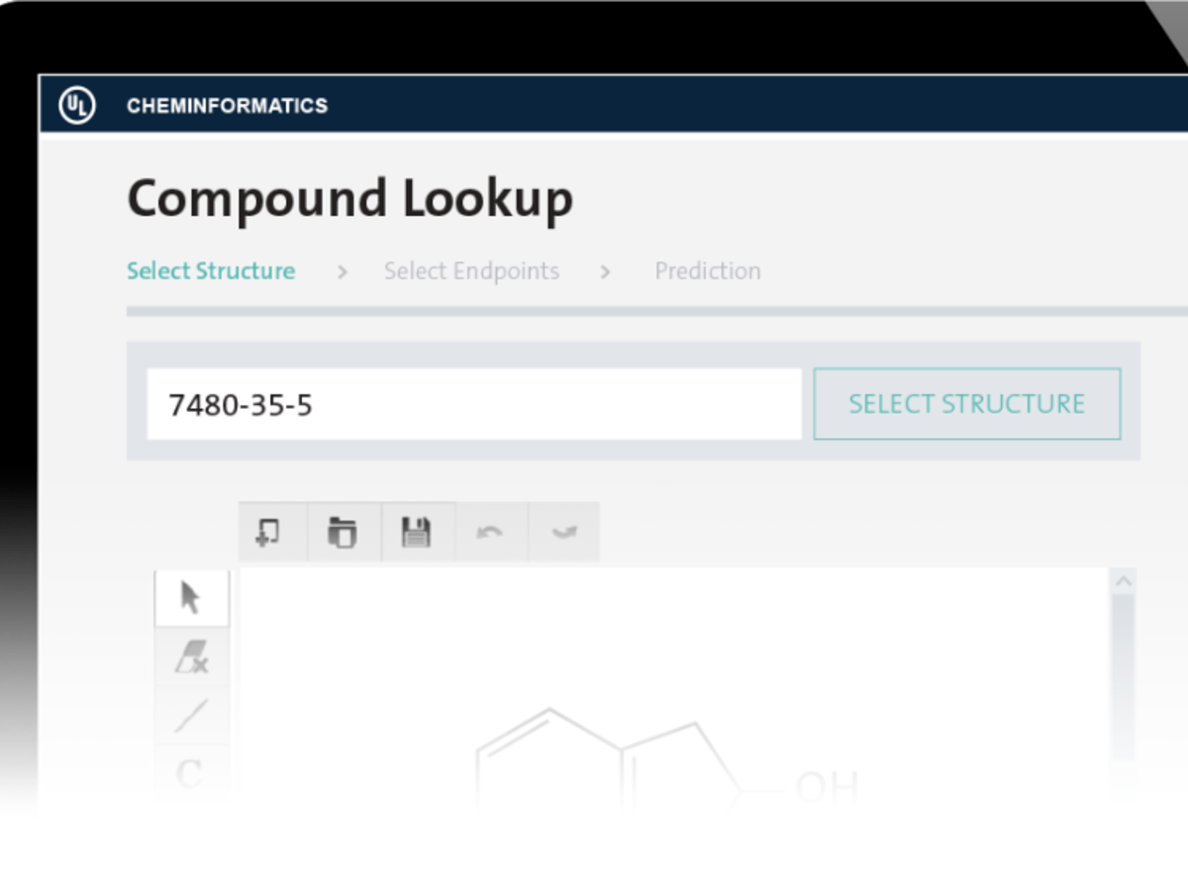Go to the Select Endpoints step
The height and width of the screenshot is (891, 1188).
(x=471, y=271)
